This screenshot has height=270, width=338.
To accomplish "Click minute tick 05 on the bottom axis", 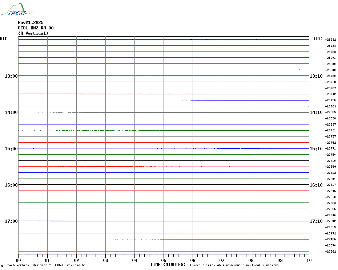I will (x=164, y=260).
